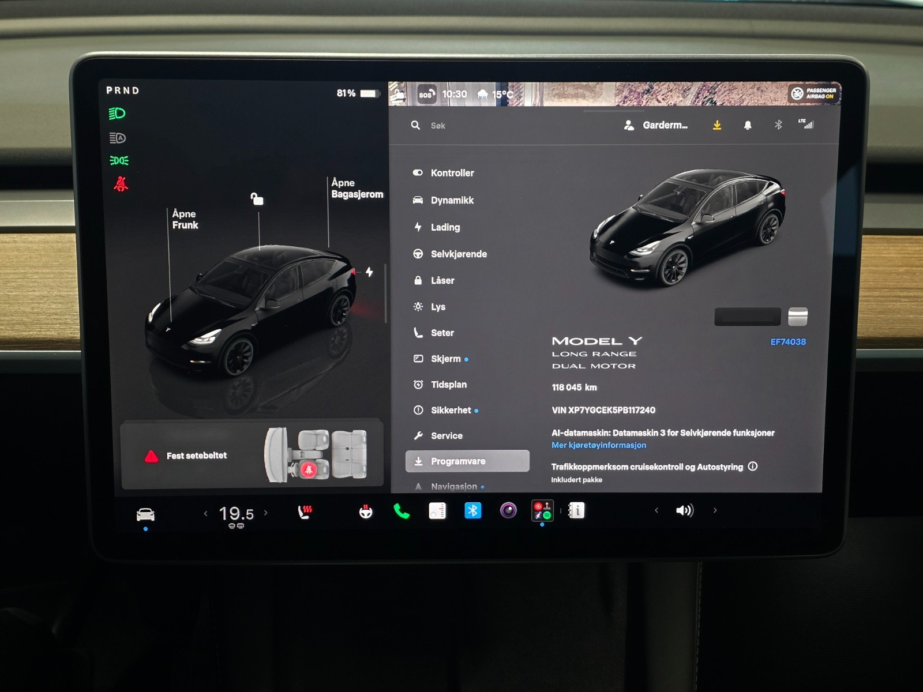The image size is (923, 692).
Task: Tap the weather cloud 15°C indicator
Action: [495, 94]
